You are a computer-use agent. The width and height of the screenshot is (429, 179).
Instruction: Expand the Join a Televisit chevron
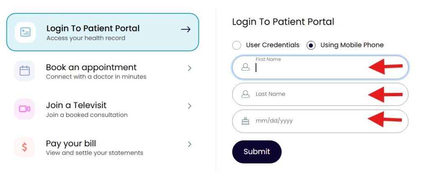189,106
